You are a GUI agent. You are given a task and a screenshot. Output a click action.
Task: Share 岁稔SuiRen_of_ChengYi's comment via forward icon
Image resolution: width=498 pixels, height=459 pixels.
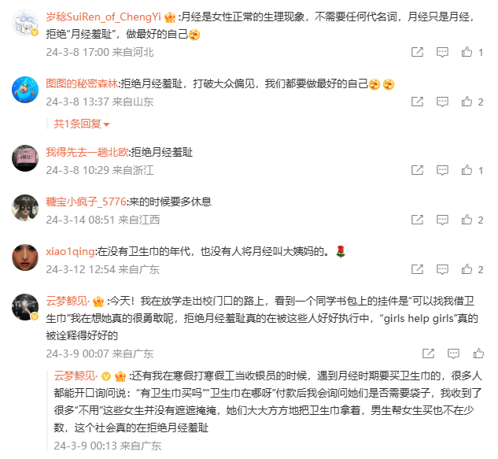tap(417, 52)
